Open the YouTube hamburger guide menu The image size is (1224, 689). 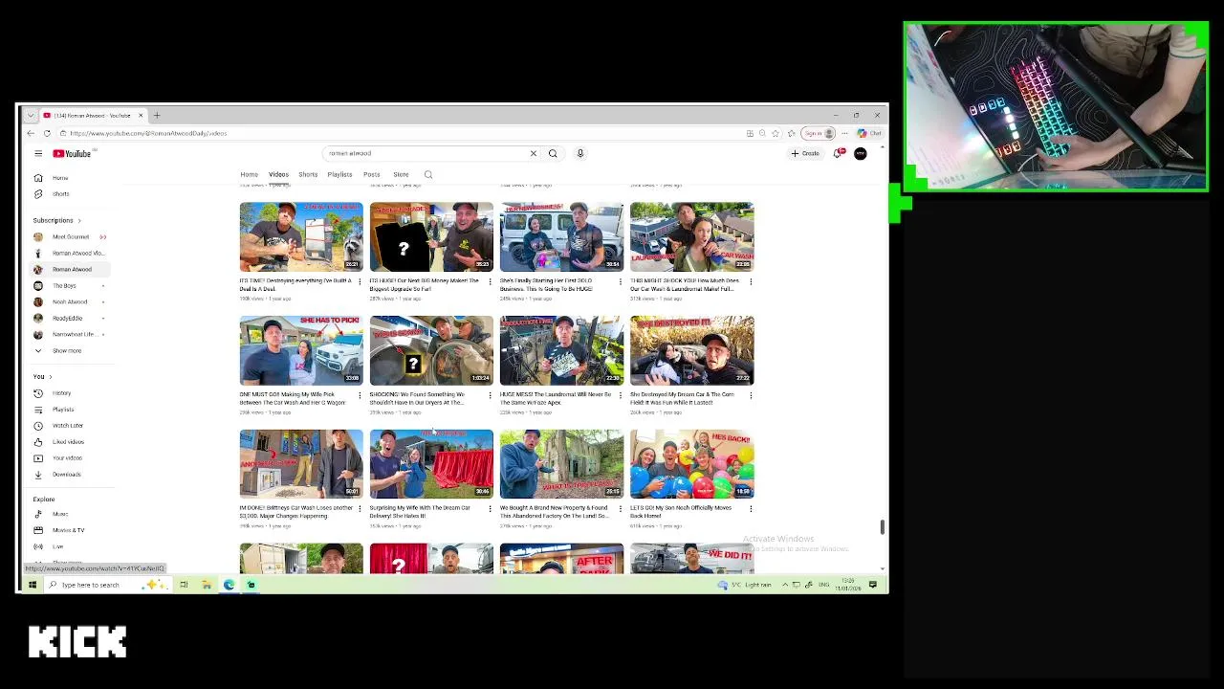click(38, 153)
